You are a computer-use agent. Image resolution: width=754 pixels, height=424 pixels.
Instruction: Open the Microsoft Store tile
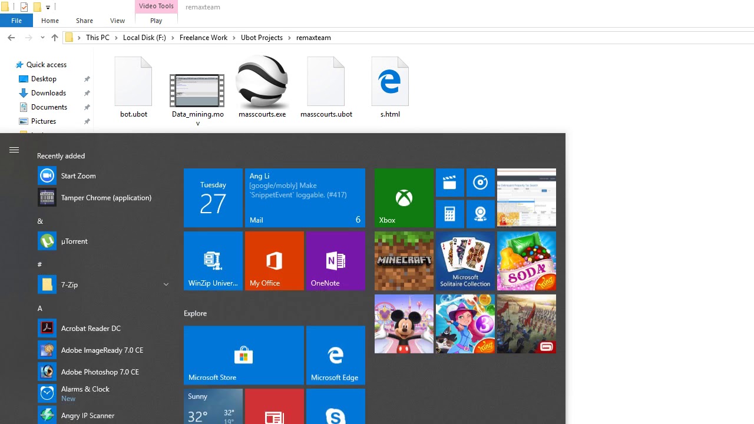coord(243,355)
